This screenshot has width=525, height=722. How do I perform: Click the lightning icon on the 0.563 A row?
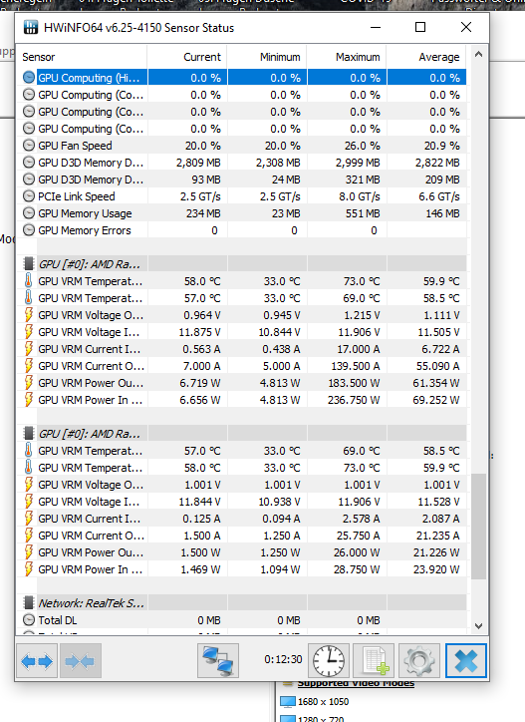point(29,349)
